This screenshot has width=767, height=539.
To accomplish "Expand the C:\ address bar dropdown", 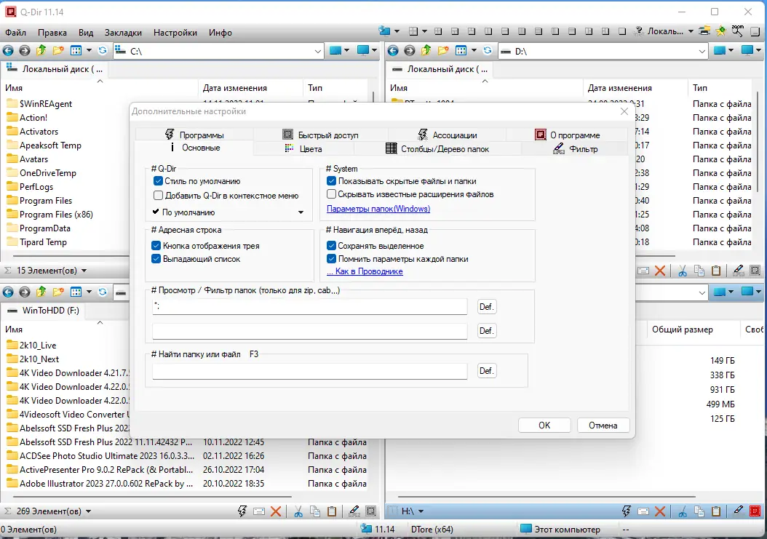I will 317,51.
